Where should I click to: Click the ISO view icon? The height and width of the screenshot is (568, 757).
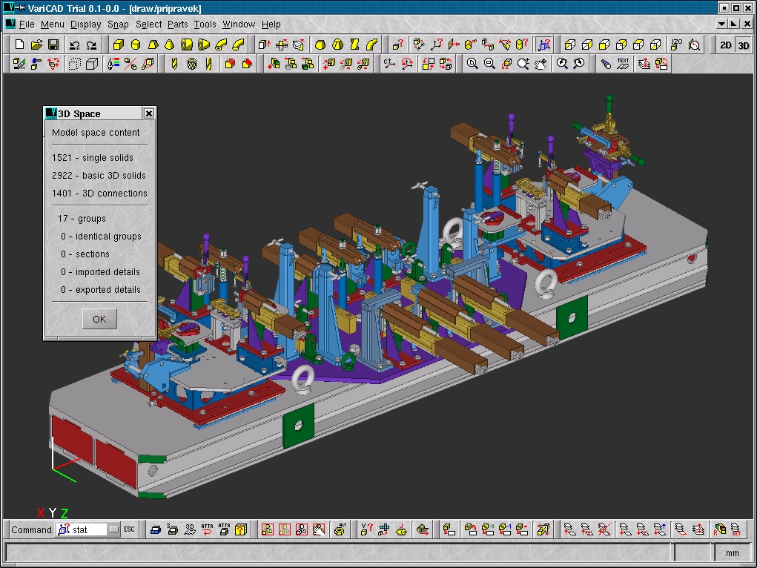(x=677, y=44)
